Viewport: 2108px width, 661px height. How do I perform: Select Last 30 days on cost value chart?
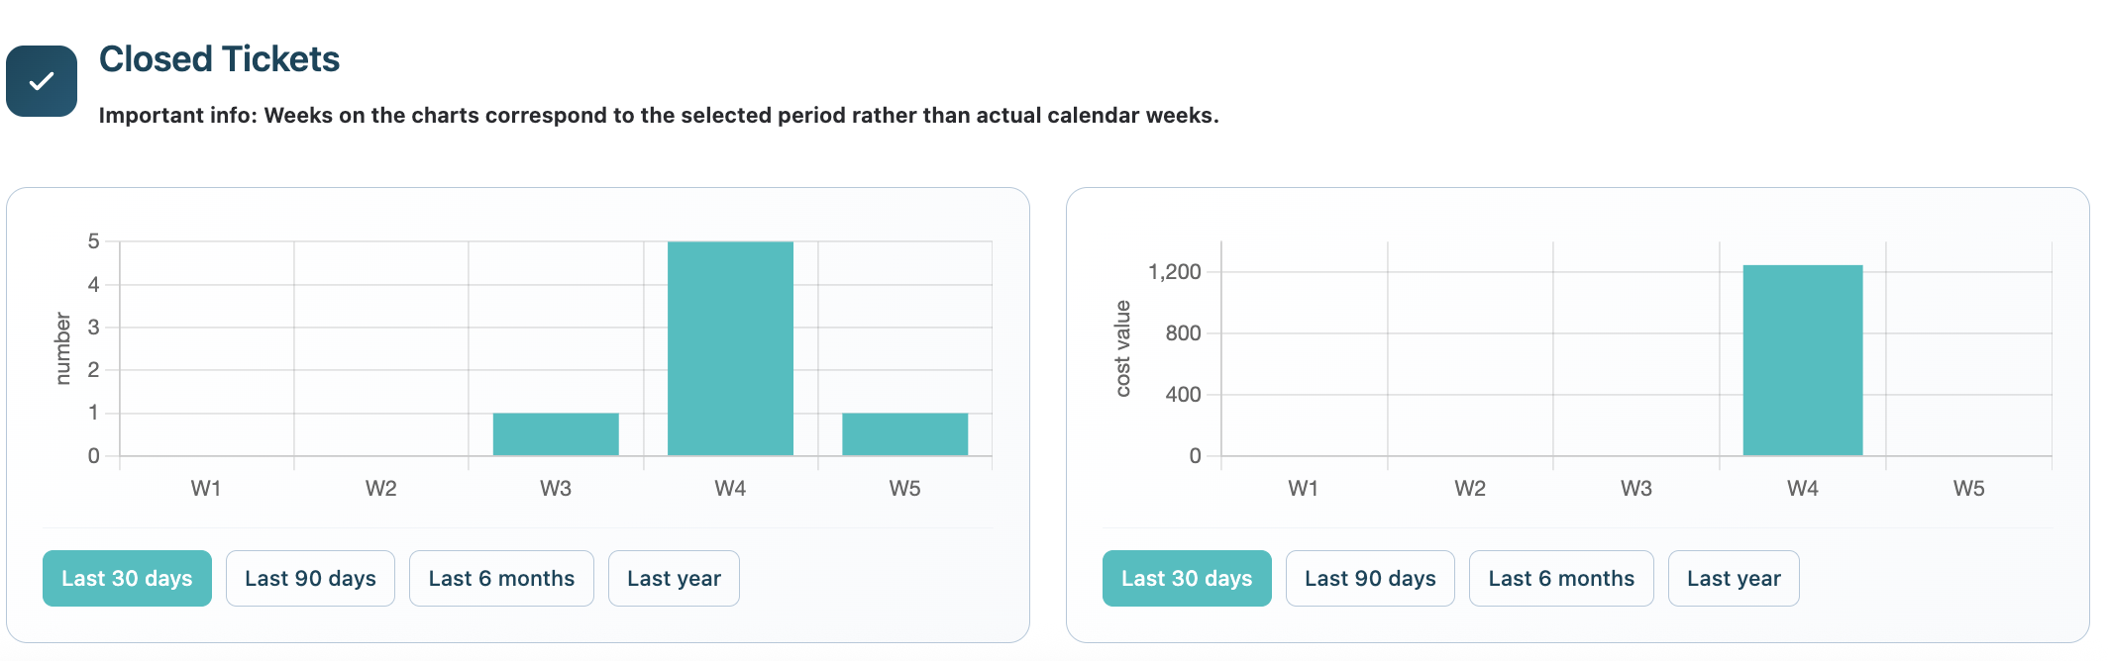[1187, 578]
